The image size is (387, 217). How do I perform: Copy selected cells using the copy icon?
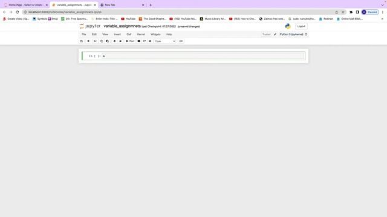[x=101, y=41]
